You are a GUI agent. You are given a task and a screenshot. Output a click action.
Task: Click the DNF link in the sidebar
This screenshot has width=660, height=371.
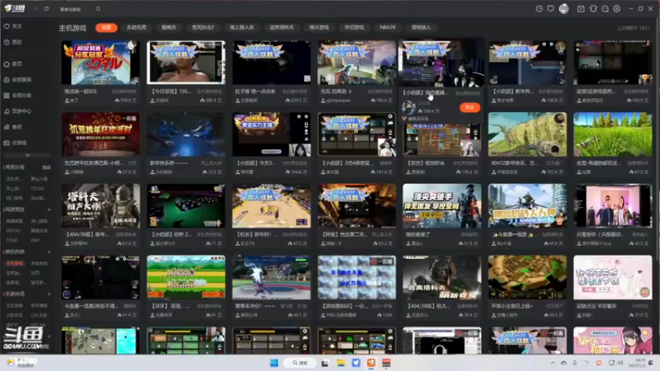(x=35, y=240)
